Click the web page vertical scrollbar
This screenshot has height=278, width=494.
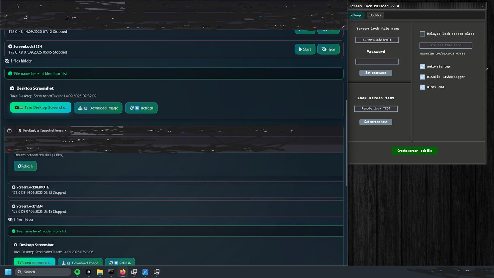(x=346, y=143)
